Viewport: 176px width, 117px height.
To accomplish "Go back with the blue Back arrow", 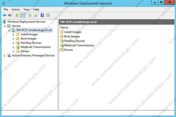I will click(x=4, y=15).
